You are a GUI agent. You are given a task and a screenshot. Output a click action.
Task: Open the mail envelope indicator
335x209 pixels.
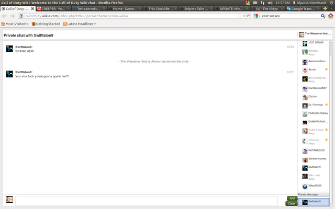[255, 3]
